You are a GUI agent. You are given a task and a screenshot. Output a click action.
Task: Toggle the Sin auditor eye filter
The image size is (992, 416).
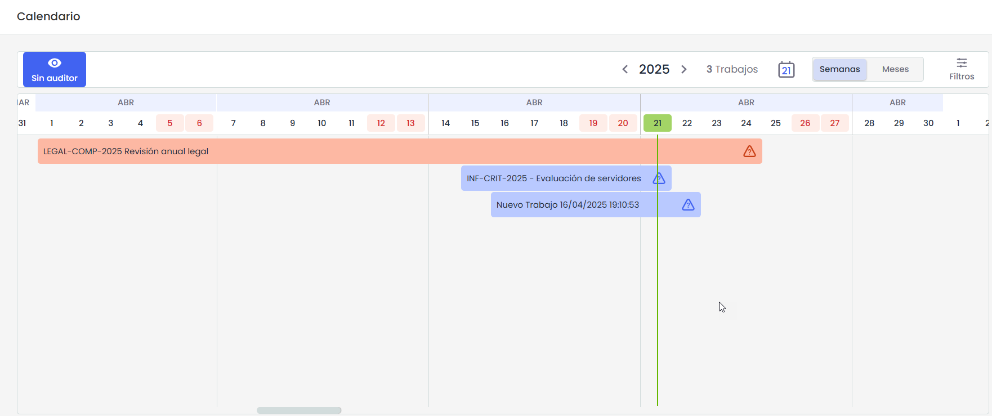(x=55, y=70)
